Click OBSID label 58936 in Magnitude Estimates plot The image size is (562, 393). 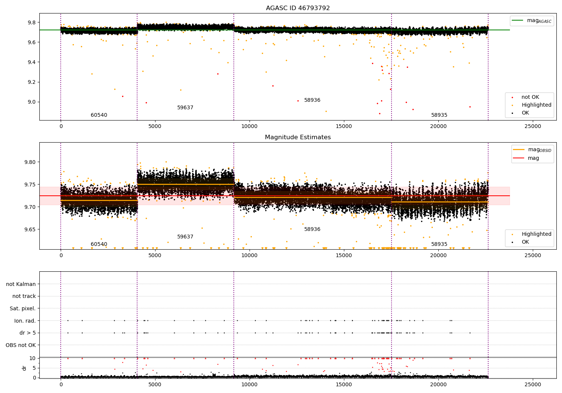click(312, 229)
